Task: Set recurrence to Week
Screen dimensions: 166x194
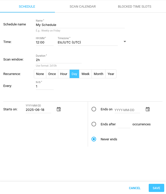Action: point(85,74)
